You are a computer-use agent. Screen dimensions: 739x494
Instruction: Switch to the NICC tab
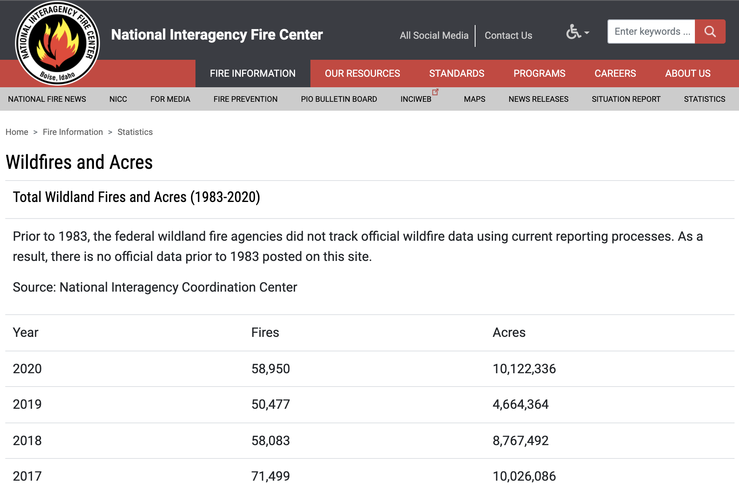click(x=118, y=99)
